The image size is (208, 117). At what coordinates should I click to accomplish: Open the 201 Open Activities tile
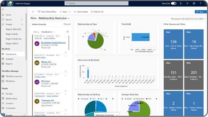pyautogui.click(x=194, y=75)
